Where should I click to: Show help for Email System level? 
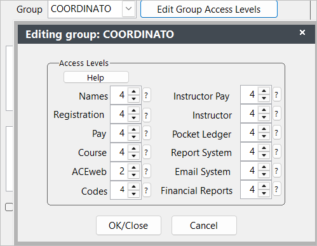276,171
